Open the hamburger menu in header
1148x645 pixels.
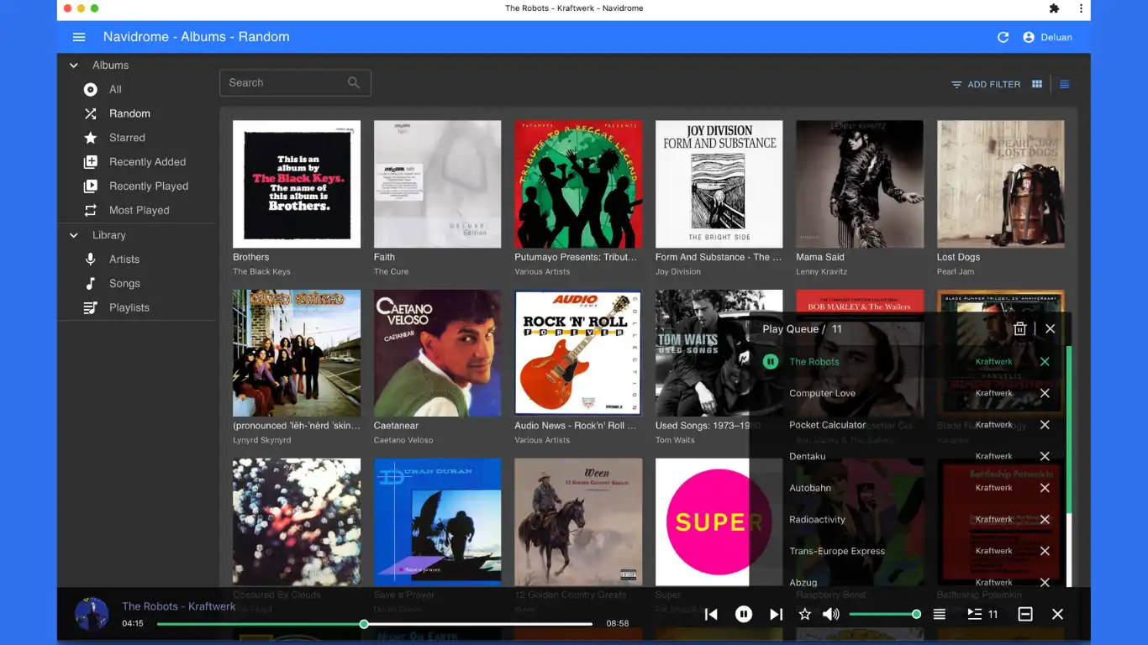[79, 37]
